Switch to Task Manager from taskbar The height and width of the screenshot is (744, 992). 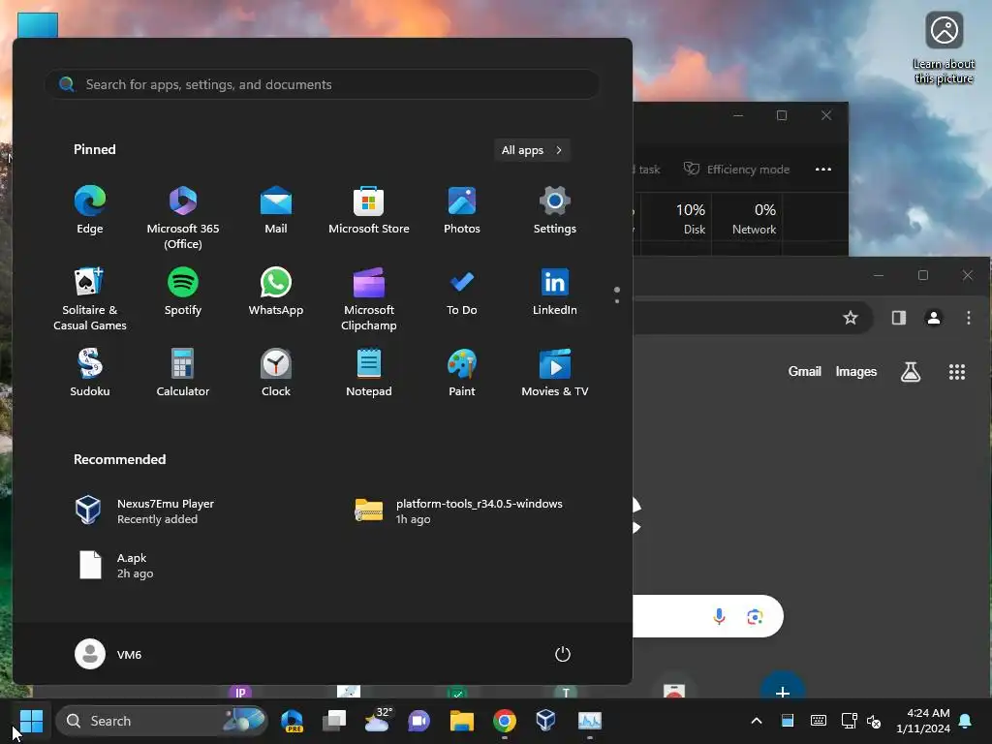coord(590,721)
